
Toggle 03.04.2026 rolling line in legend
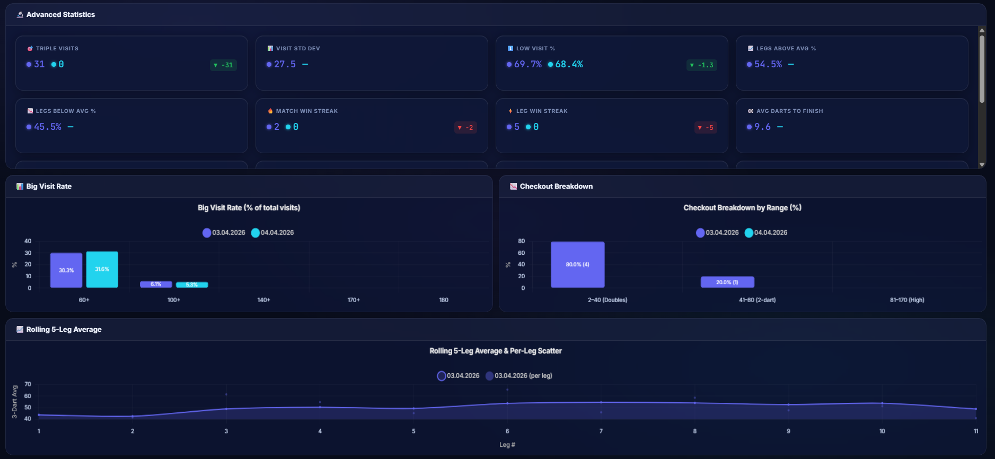(x=459, y=376)
